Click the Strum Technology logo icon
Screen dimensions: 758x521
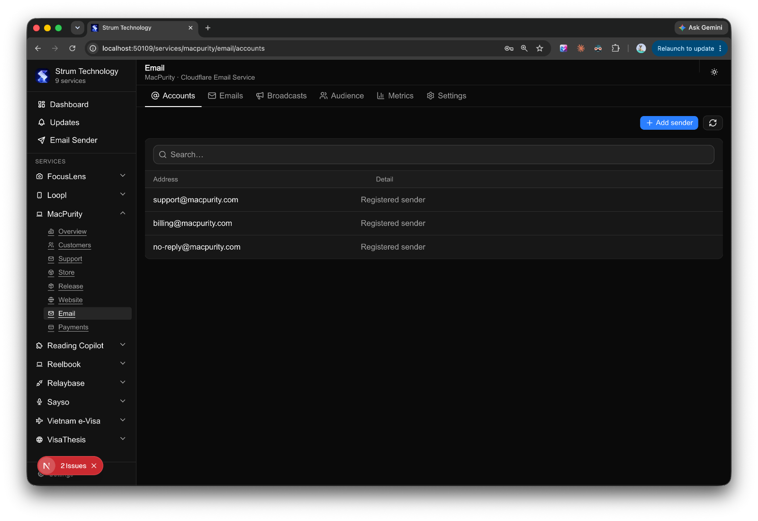pos(43,76)
